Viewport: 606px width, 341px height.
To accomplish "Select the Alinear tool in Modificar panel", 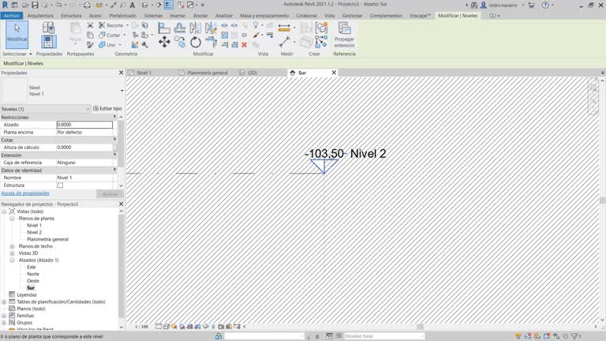I will [164, 28].
